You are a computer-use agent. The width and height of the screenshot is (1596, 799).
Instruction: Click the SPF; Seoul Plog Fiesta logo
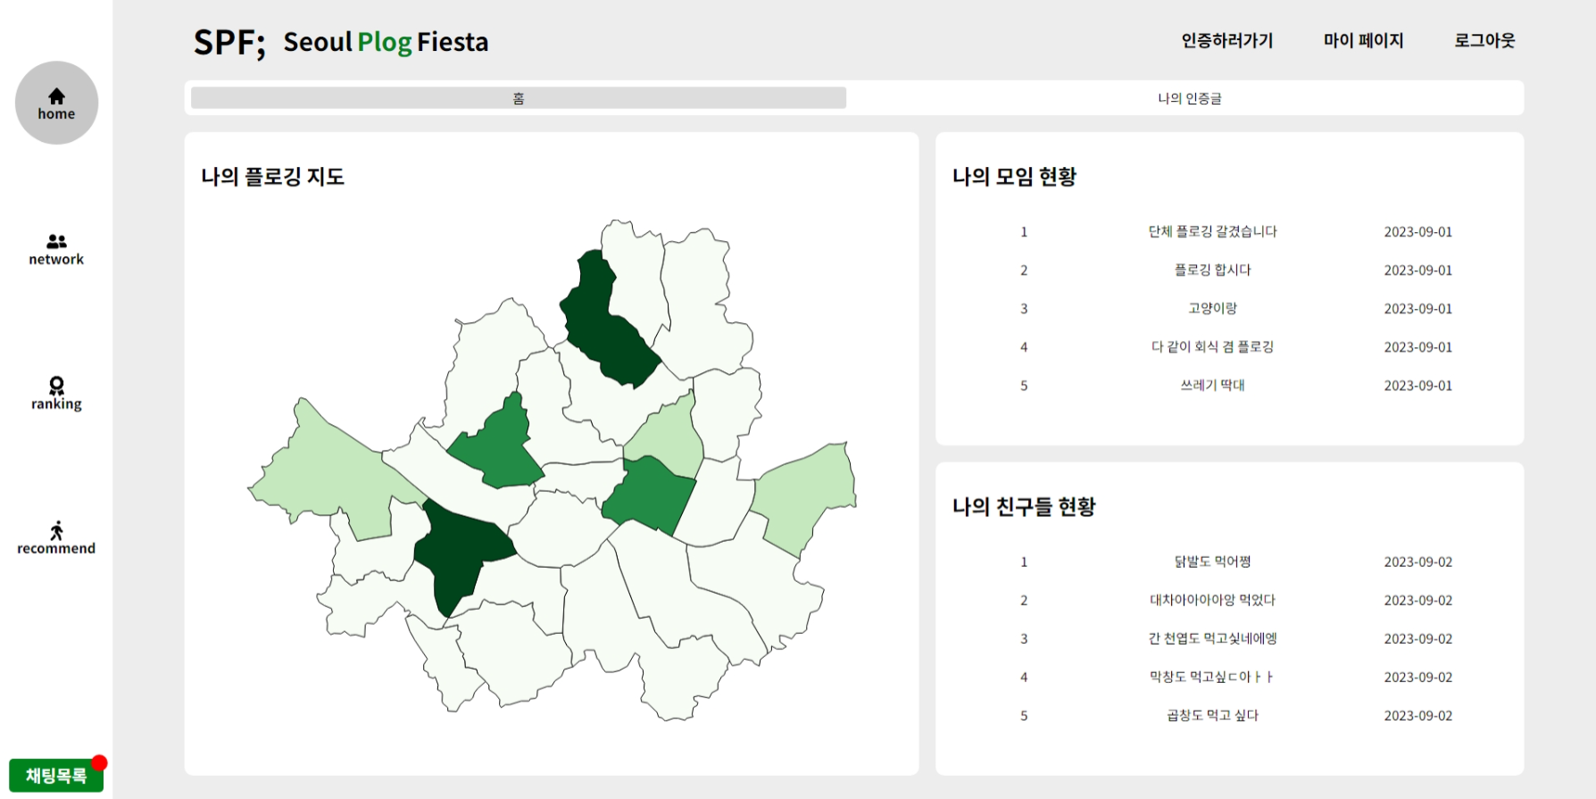341,42
